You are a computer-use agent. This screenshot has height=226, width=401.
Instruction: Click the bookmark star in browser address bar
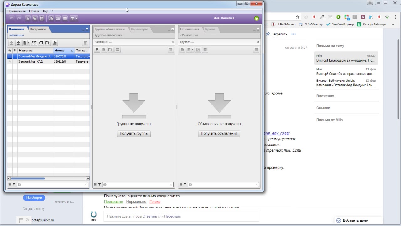point(298,17)
